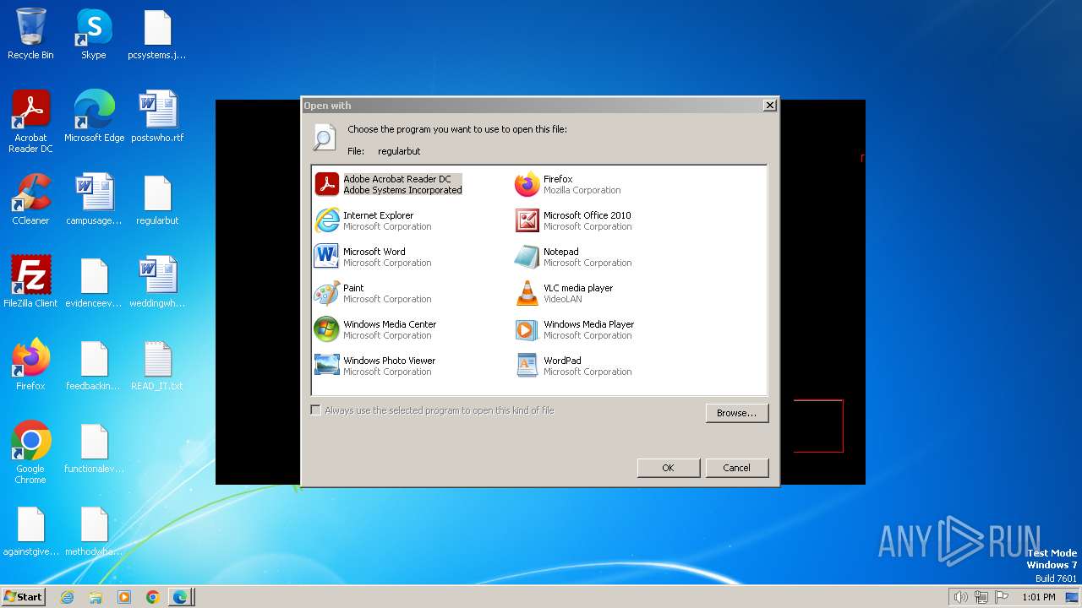Open the Start menu
This screenshot has height=608, width=1082.
[x=24, y=596]
